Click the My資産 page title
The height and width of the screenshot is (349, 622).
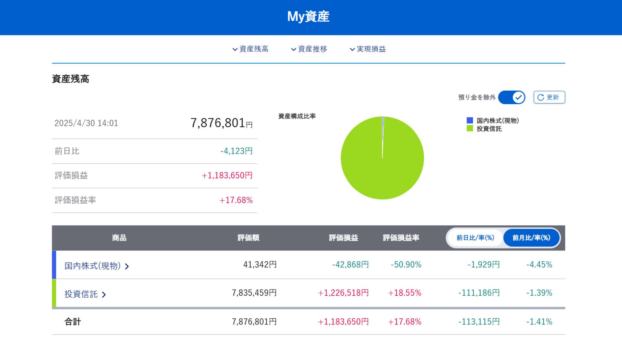point(308,16)
